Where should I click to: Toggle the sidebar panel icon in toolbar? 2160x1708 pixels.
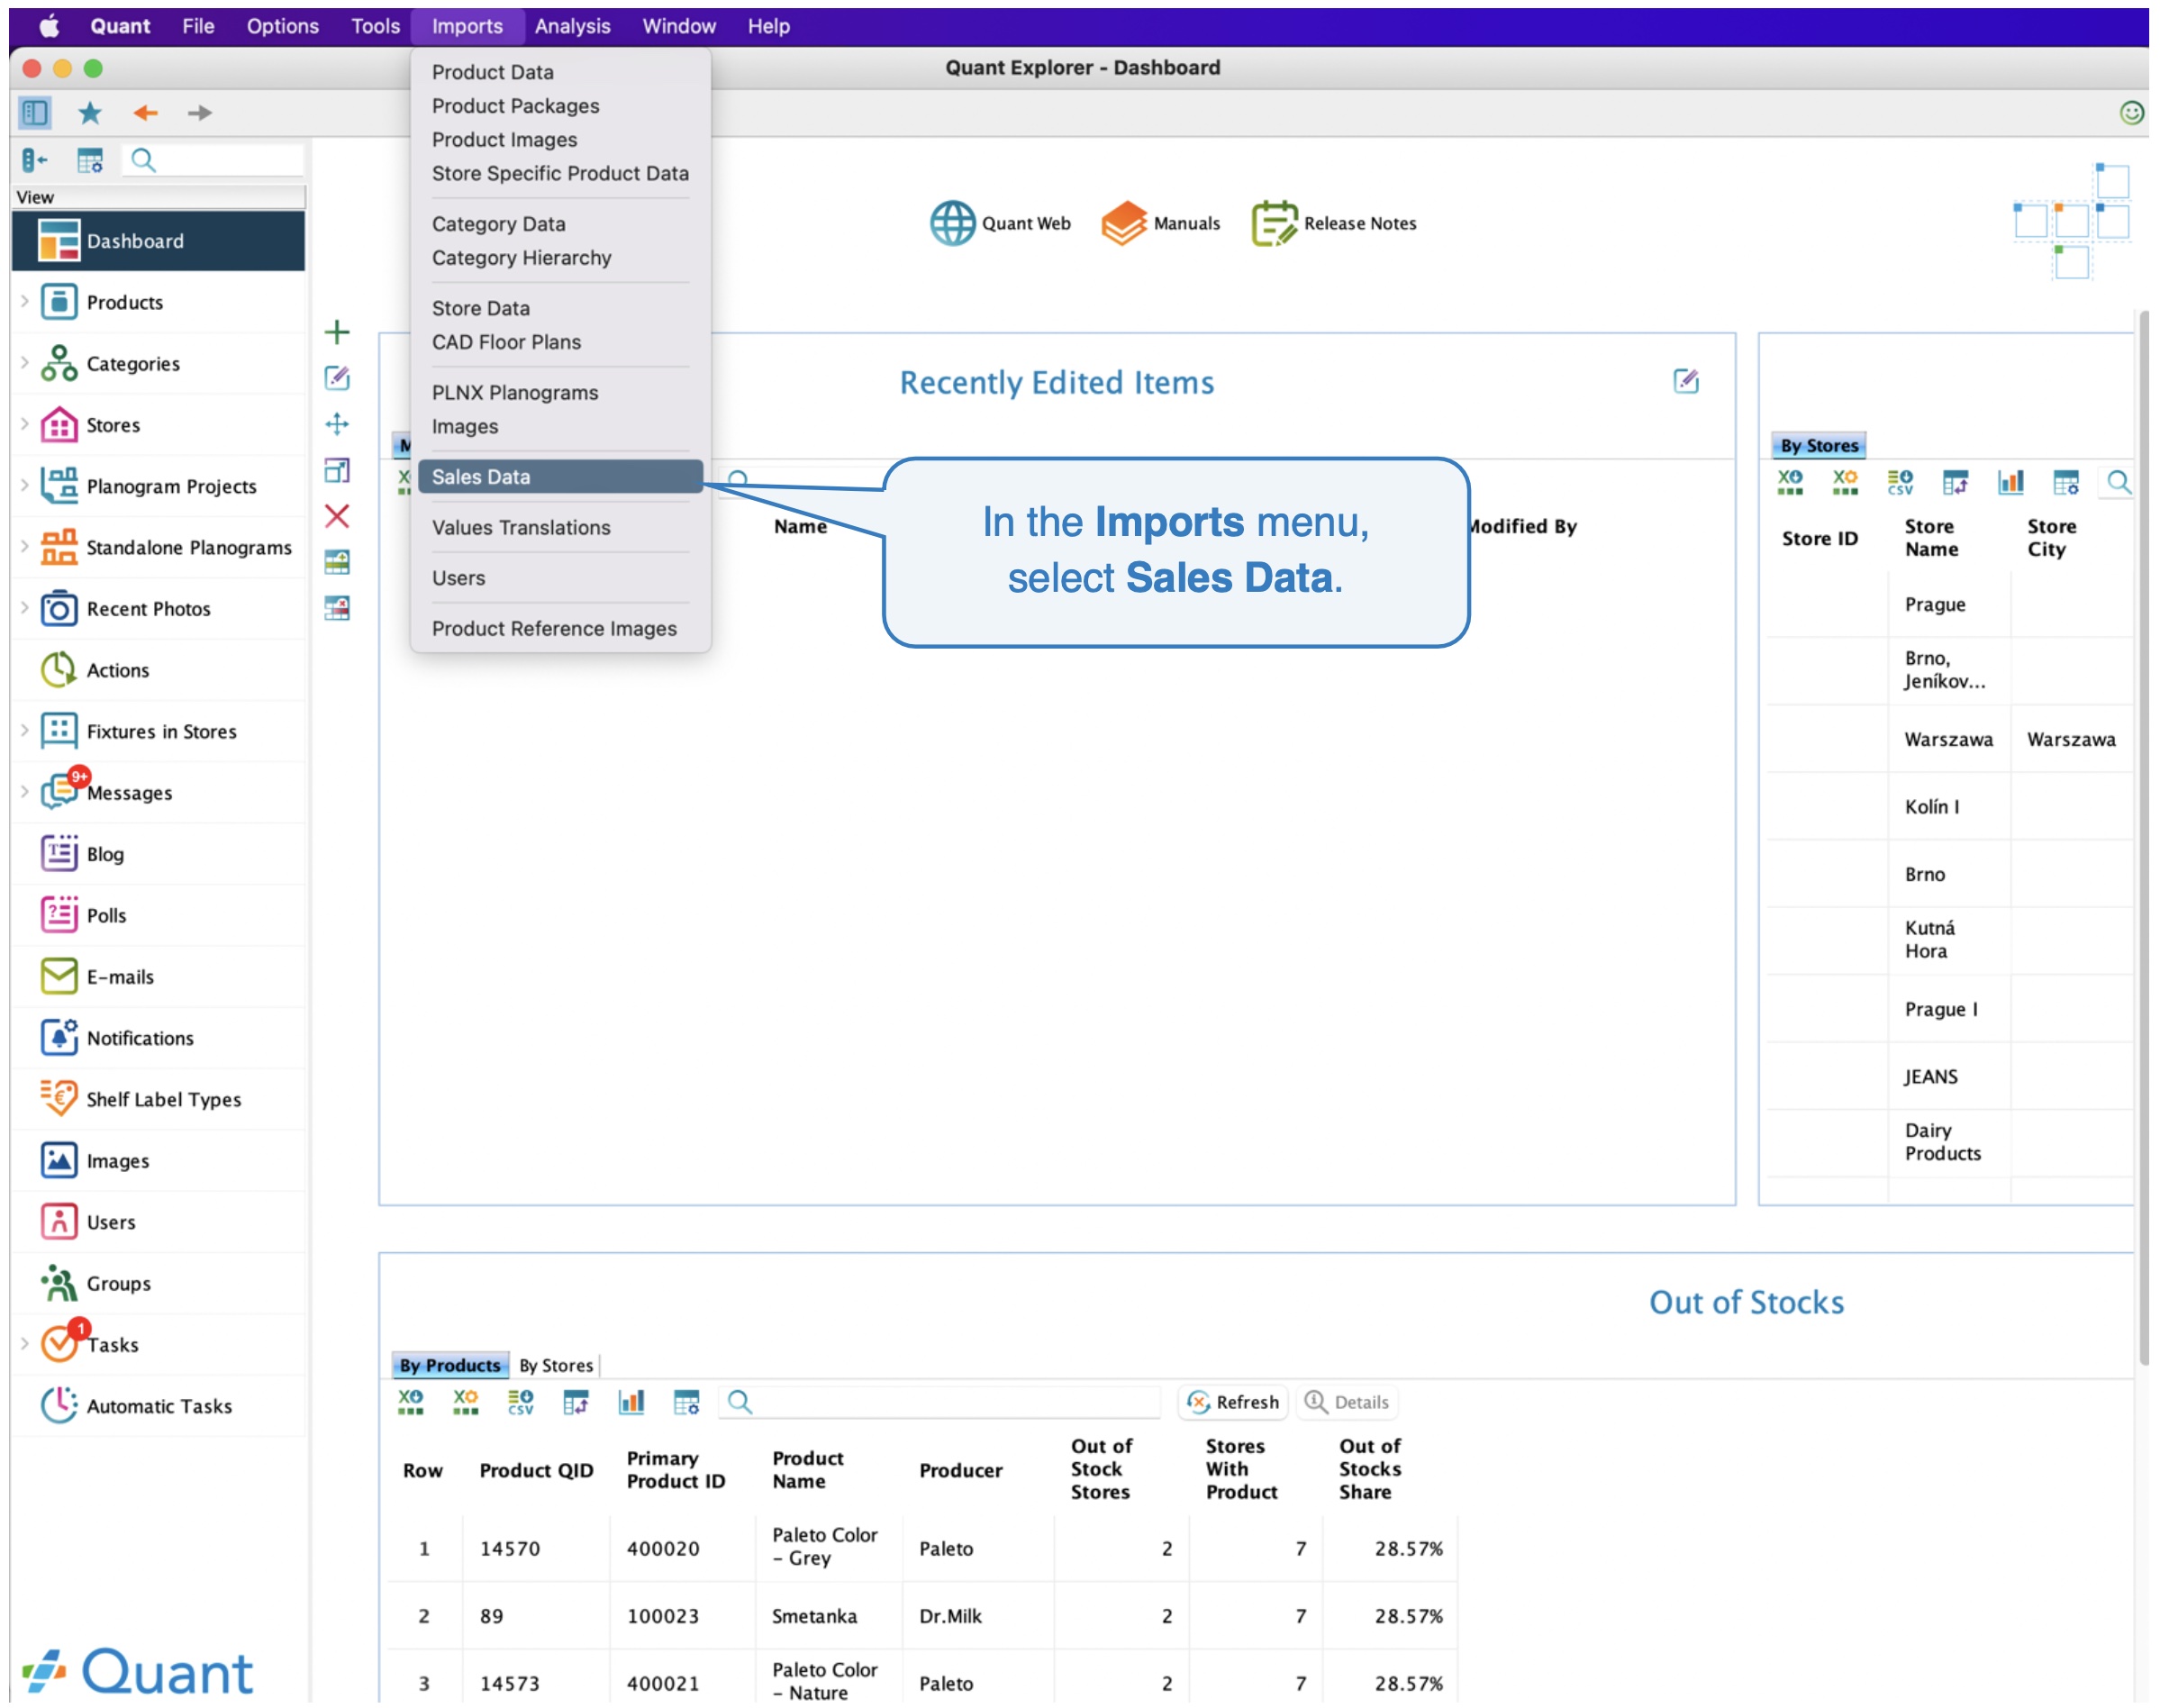click(35, 112)
